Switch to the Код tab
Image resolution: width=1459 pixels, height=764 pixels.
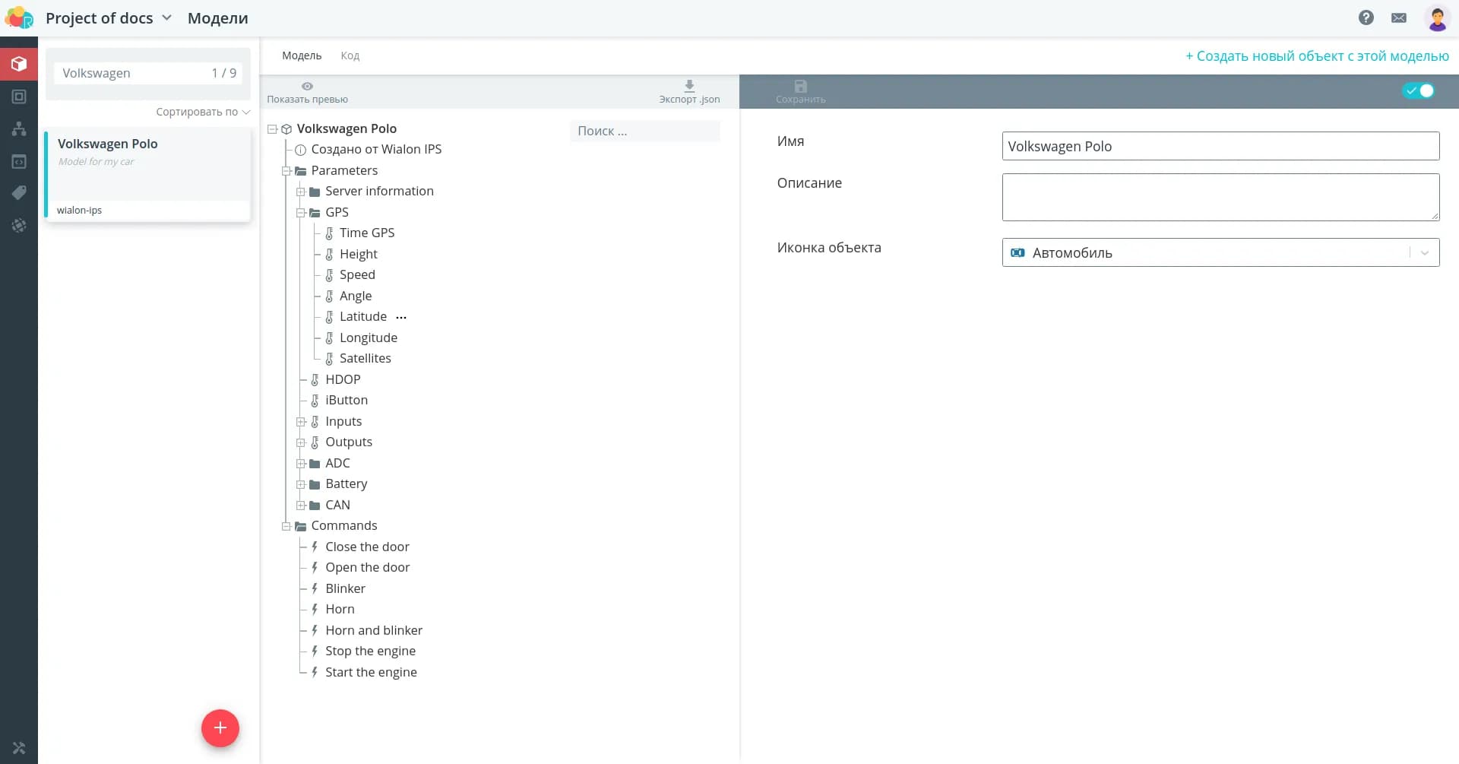(x=350, y=55)
